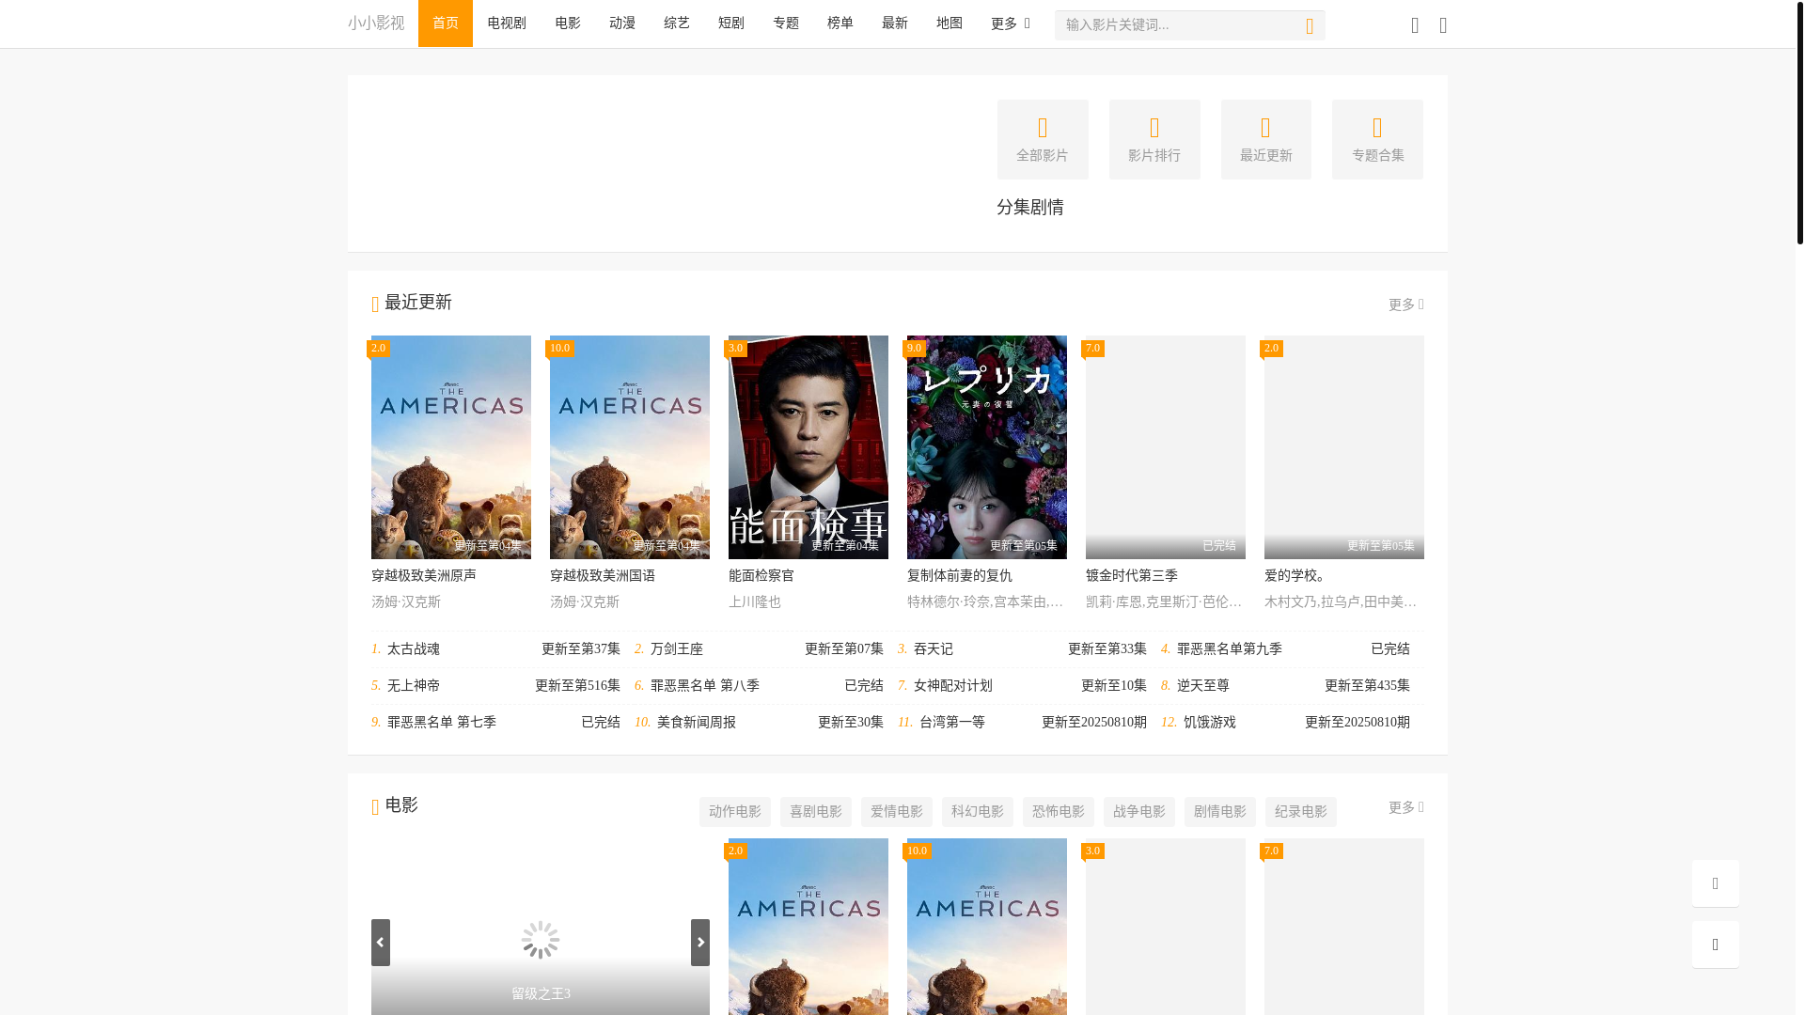
Task: Open the second header icon beside search
Action: pyautogui.click(x=1443, y=25)
